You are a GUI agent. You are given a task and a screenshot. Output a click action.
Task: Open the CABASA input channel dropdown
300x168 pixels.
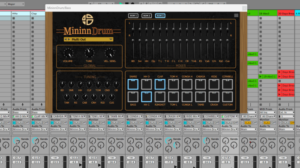point(59,116)
